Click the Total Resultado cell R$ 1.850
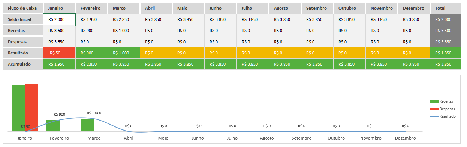 coord(446,53)
